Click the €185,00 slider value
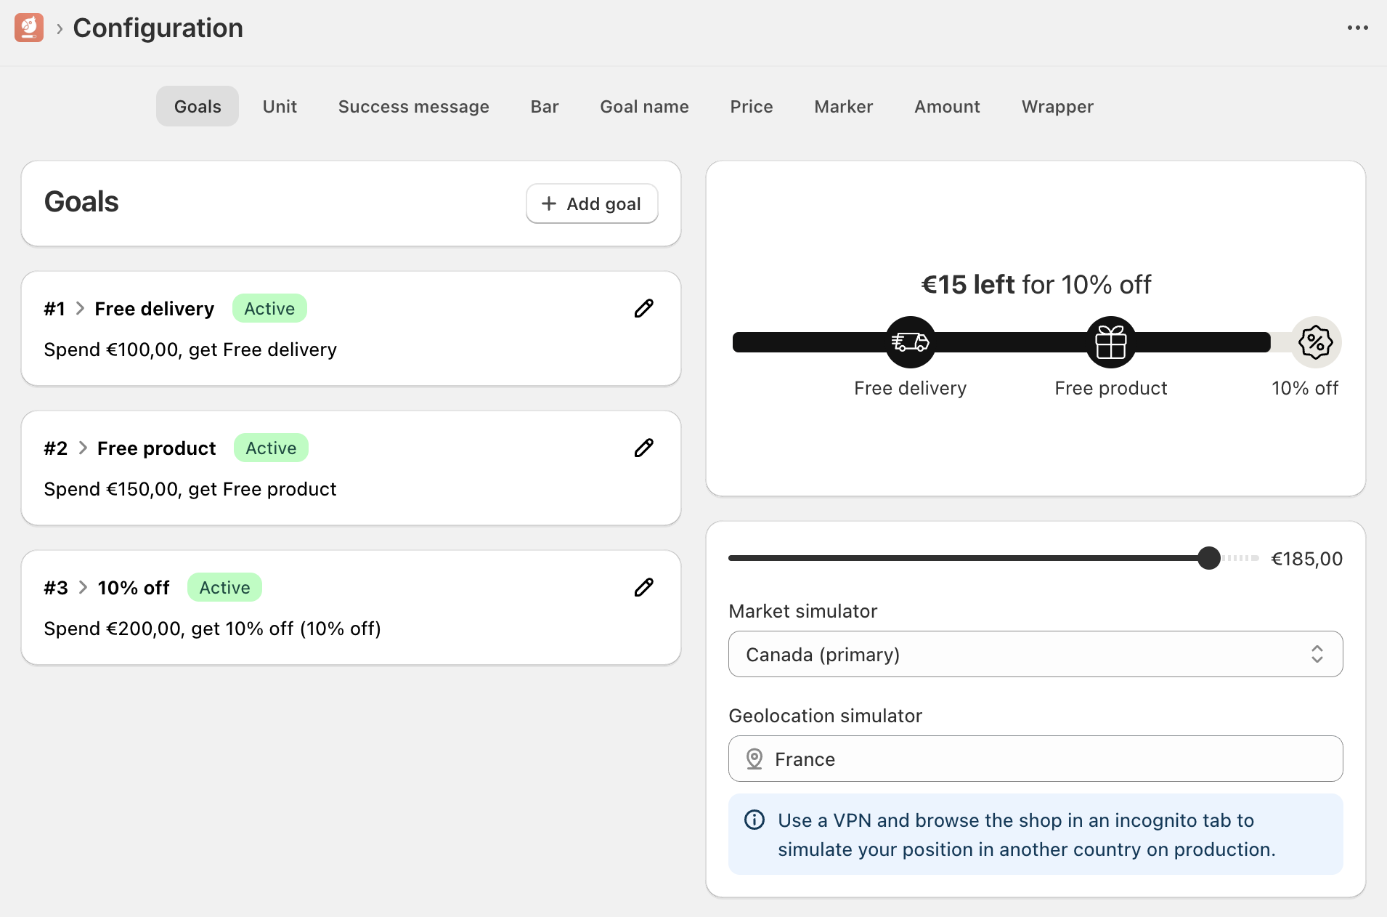The width and height of the screenshot is (1387, 917). pyautogui.click(x=1306, y=559)
